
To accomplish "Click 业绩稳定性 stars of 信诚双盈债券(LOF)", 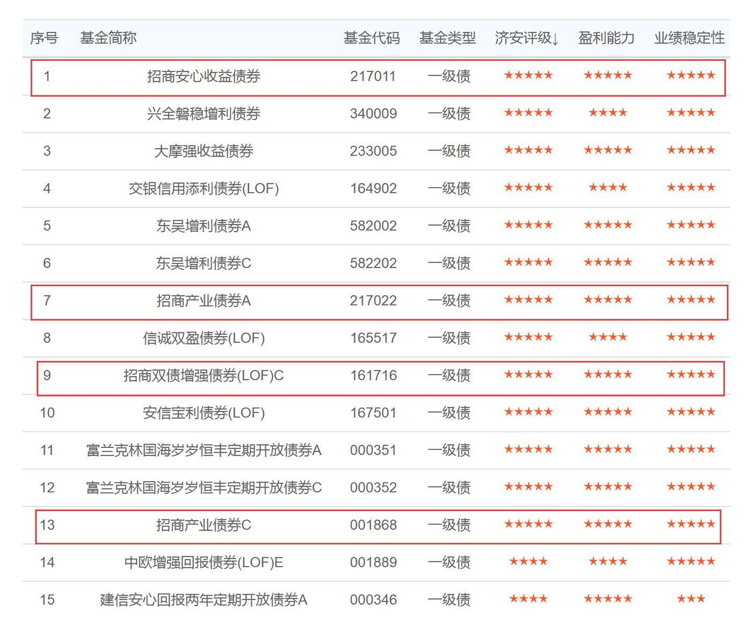I will [x=691, y=337].
